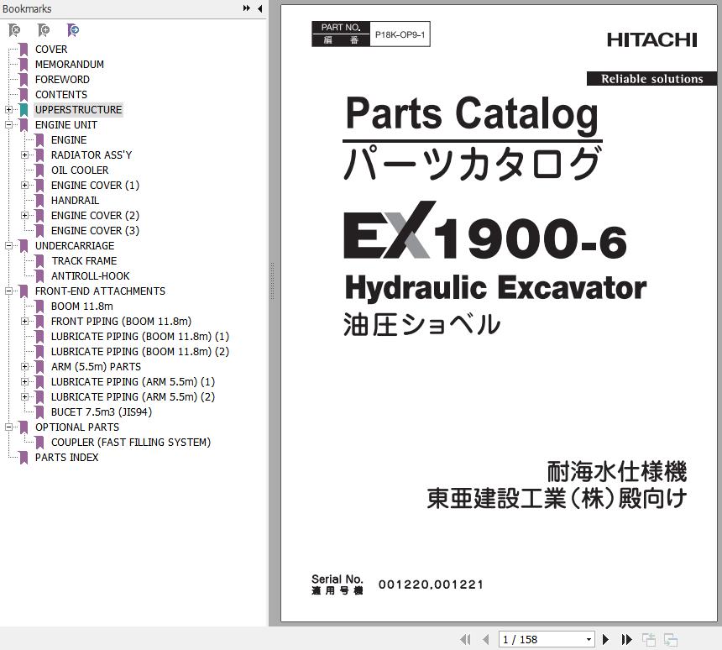Expand LUBRICATE PIPING (ARM 5.5m) (1)
Viewport: 722px width, 650px height.
25,382
